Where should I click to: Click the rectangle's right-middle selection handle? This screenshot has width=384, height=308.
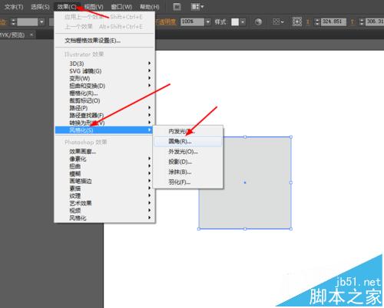291,182
